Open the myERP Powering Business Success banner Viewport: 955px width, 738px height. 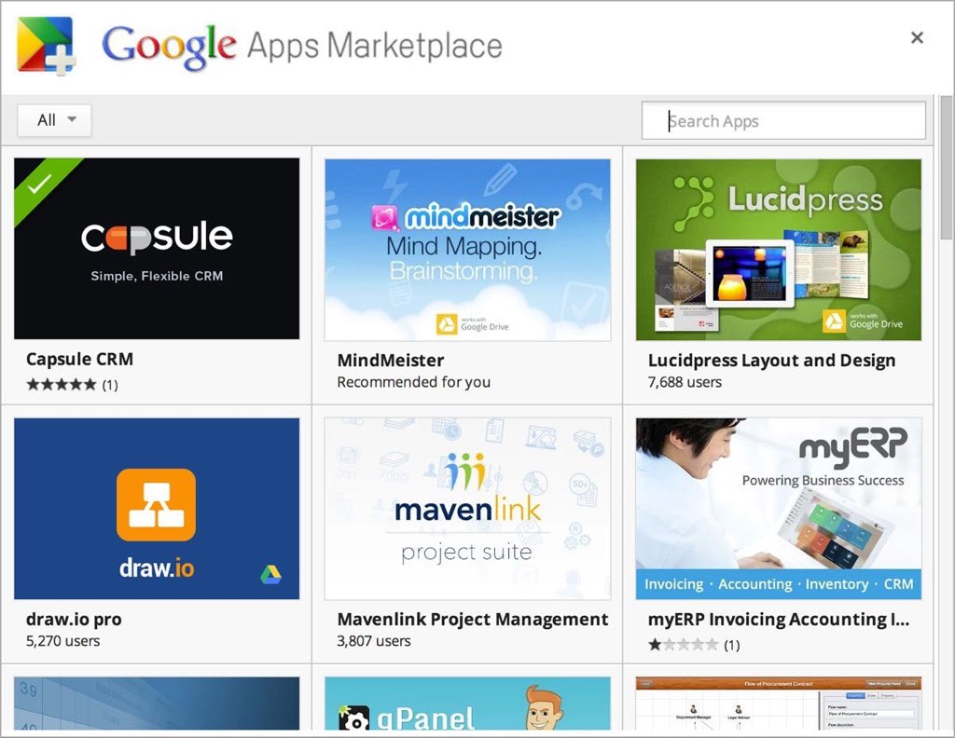[x=779, y=509]
